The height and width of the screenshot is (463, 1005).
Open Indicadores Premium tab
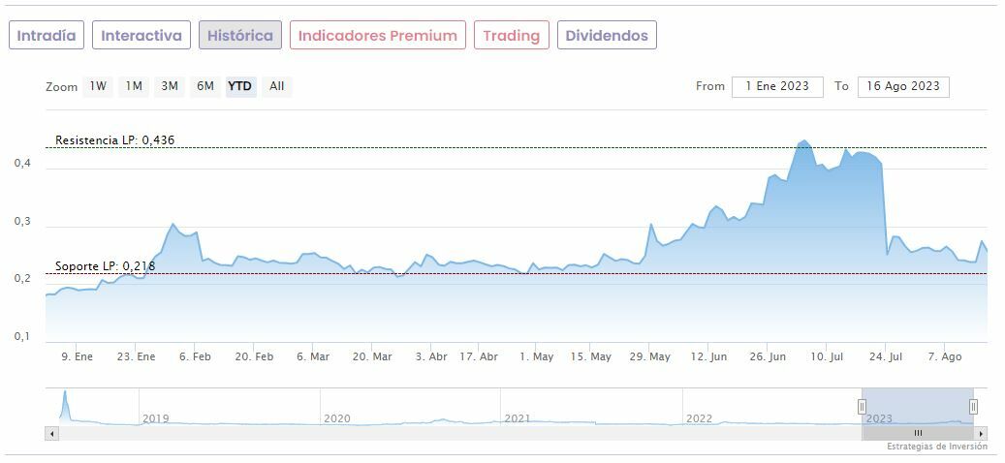click(x=377, y=36)
